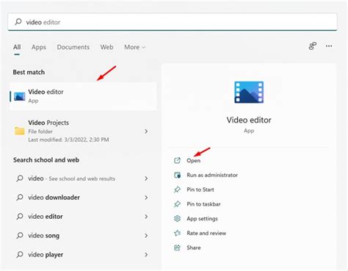Switch to the All tab

(x=17, y=47)
